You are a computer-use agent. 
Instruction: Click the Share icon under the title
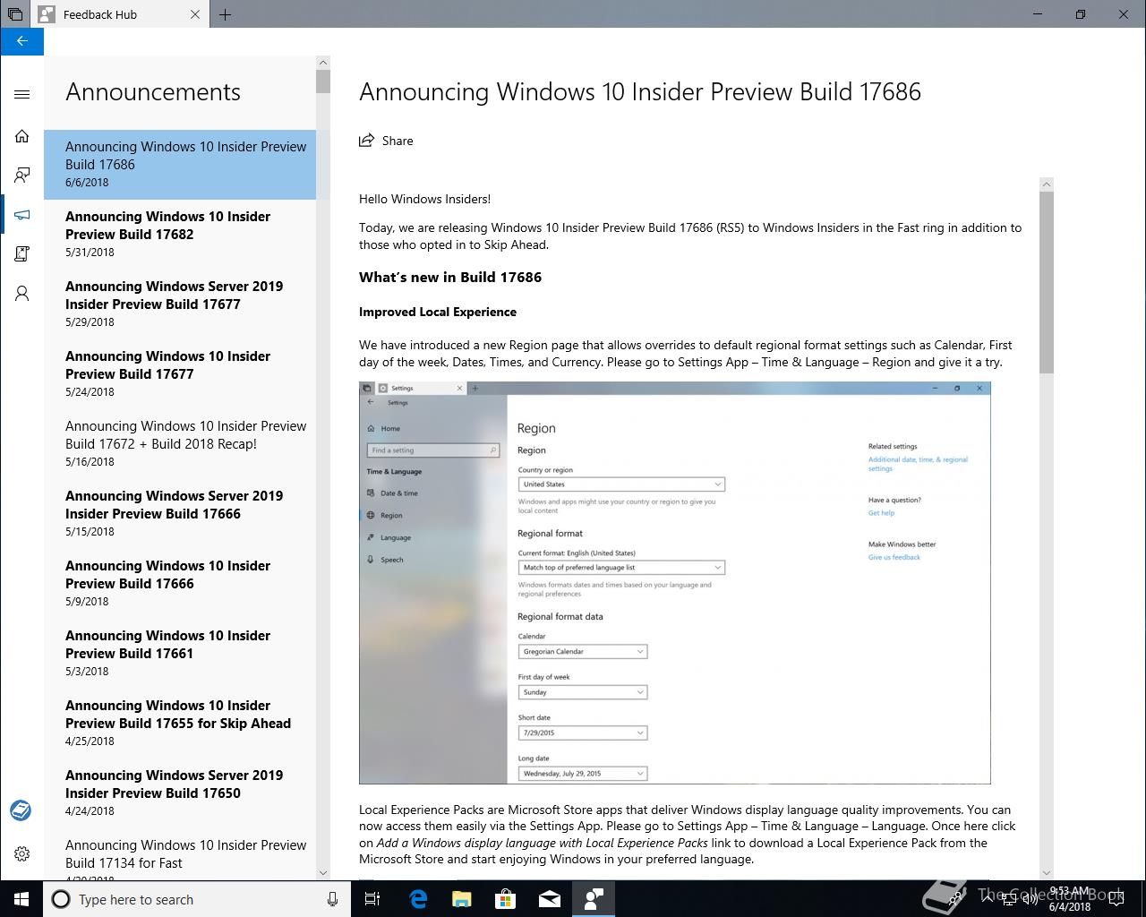click(x=366, y=141)
